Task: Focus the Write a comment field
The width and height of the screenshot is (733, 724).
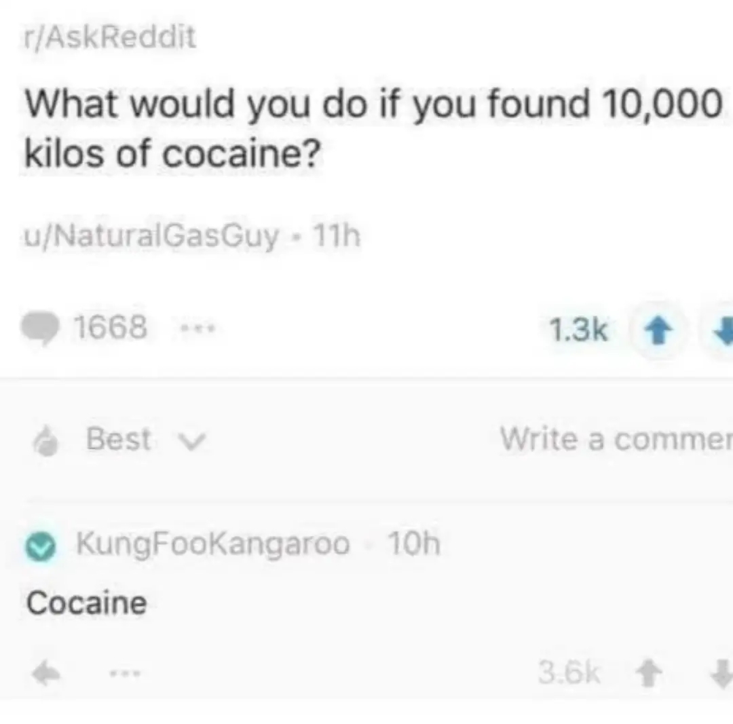Action: coord(616,439)
